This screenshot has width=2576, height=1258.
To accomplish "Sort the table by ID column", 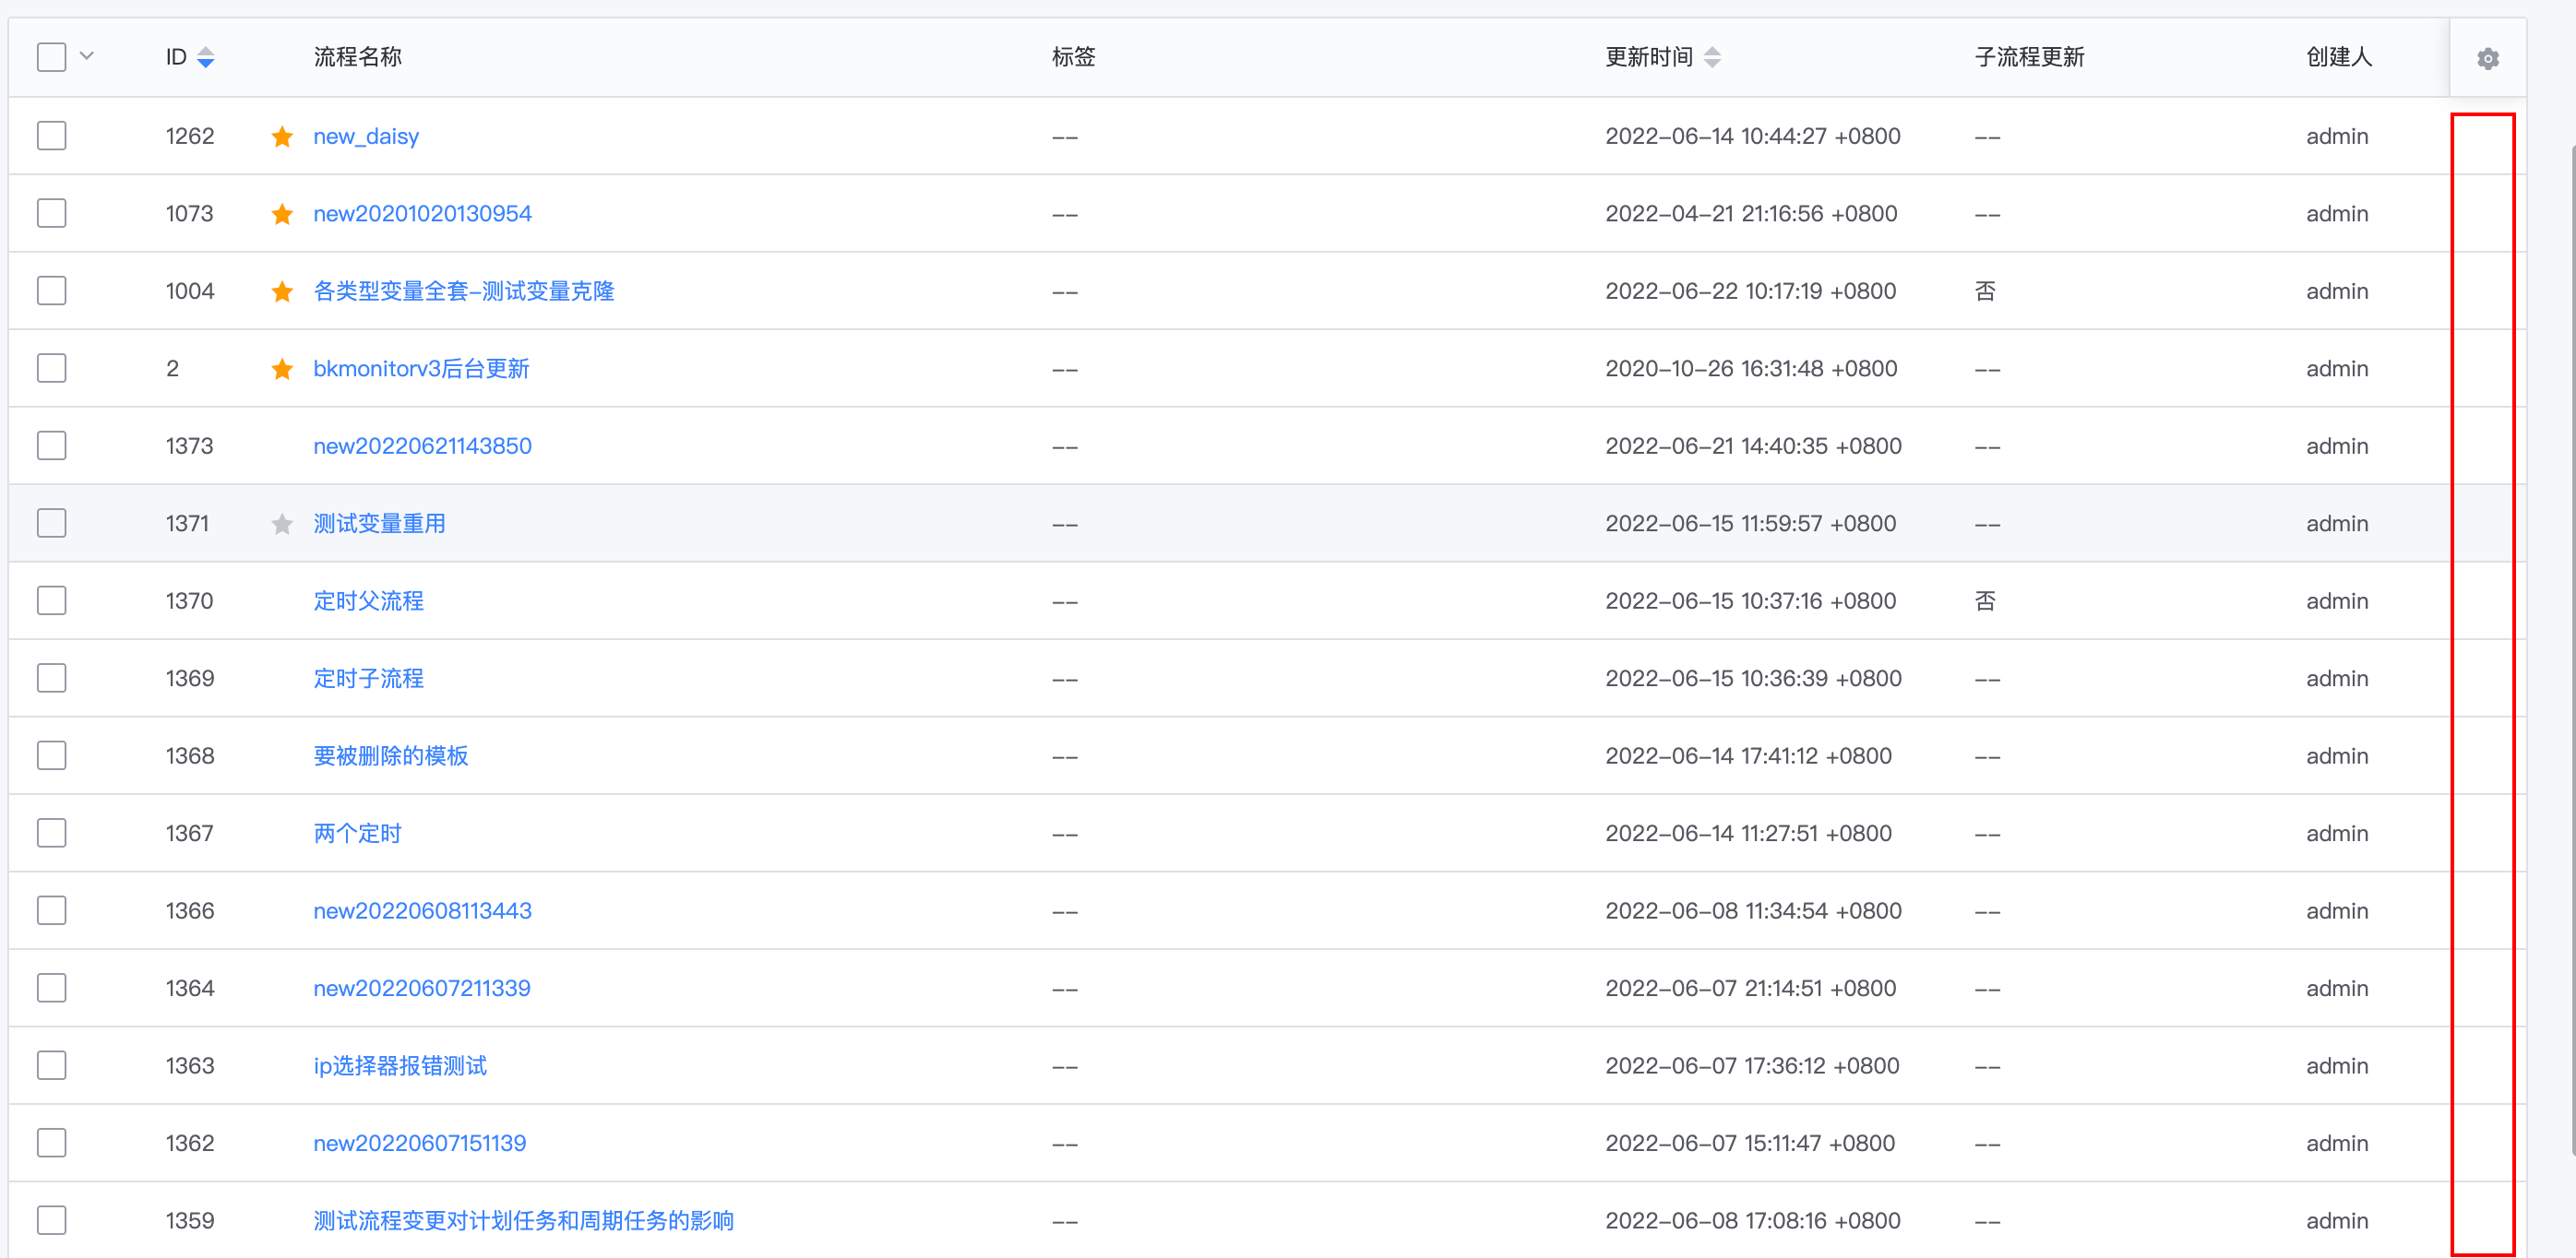I will 205,57.
